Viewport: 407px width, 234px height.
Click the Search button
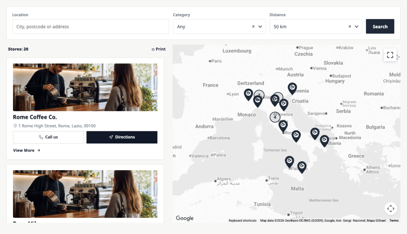[380, 27]
